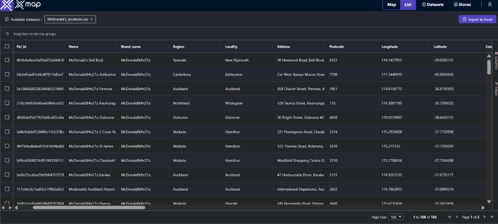Open the Datasets menu
This screenshot has height=224, width=498.
click(433, 5)
